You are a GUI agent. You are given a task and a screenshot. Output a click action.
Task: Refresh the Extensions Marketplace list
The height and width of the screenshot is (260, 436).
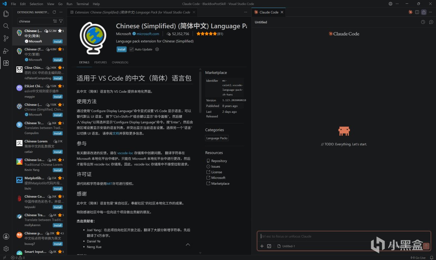coord(54,12)
